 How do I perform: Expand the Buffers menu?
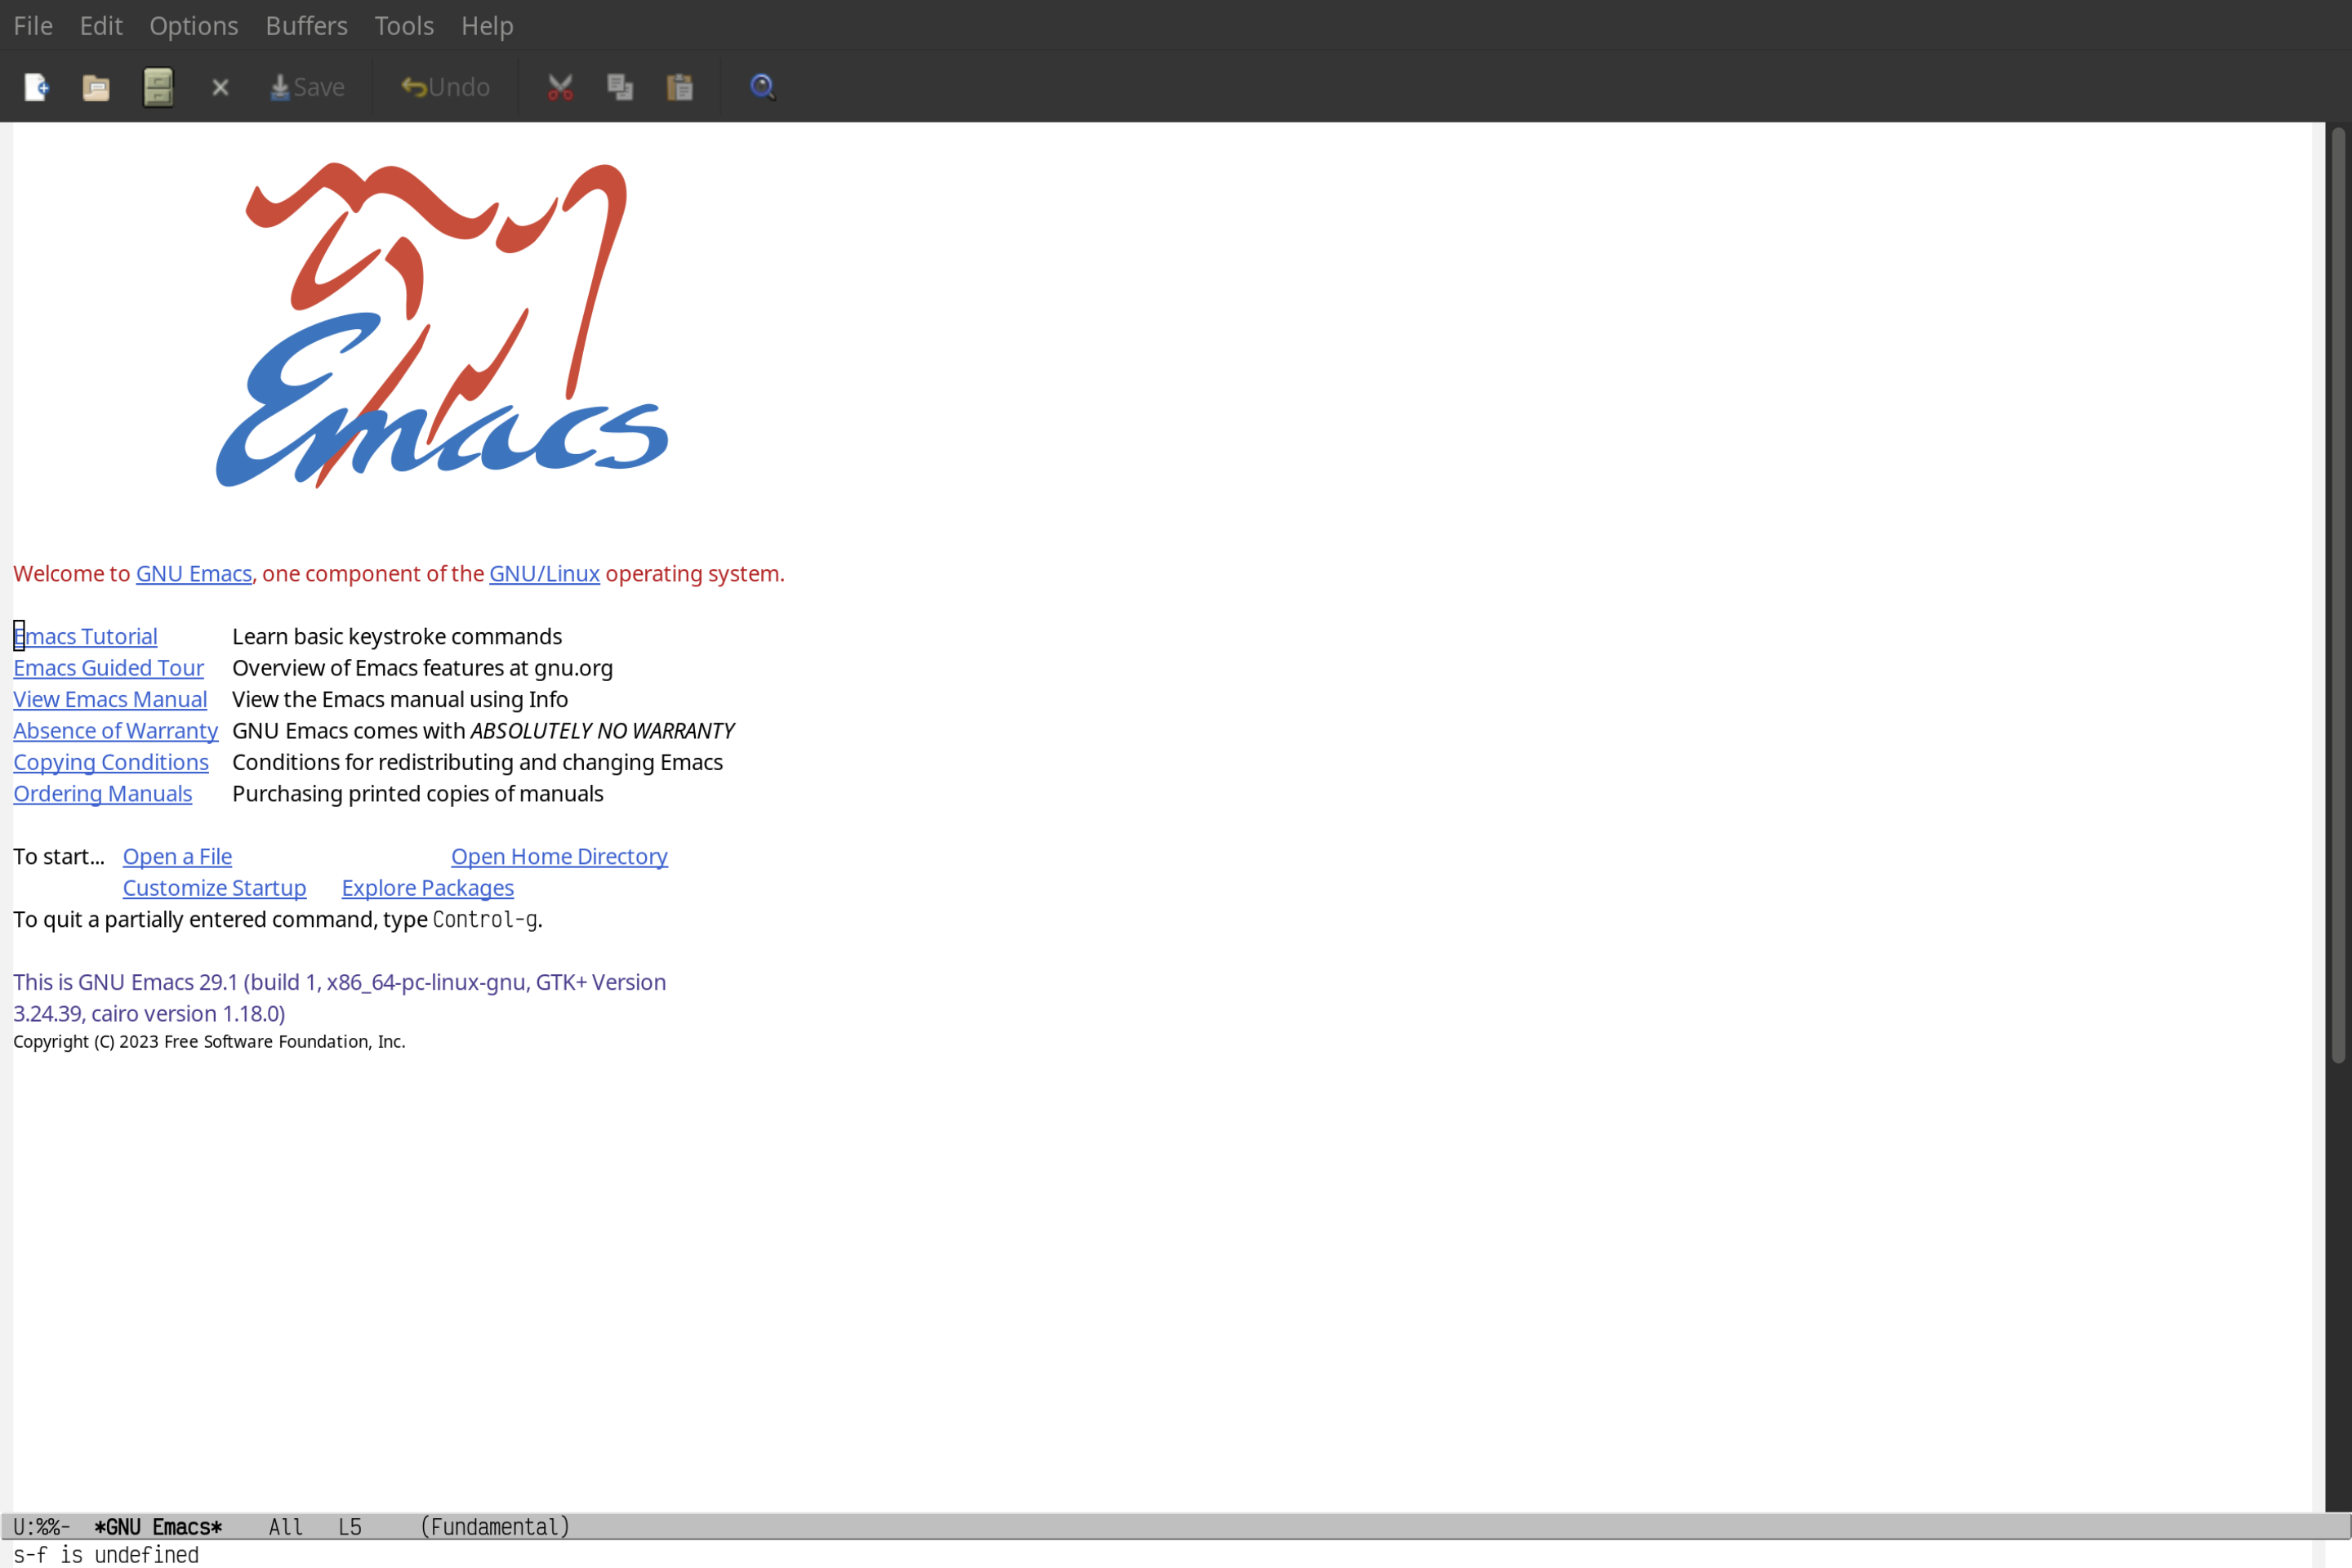305,24
